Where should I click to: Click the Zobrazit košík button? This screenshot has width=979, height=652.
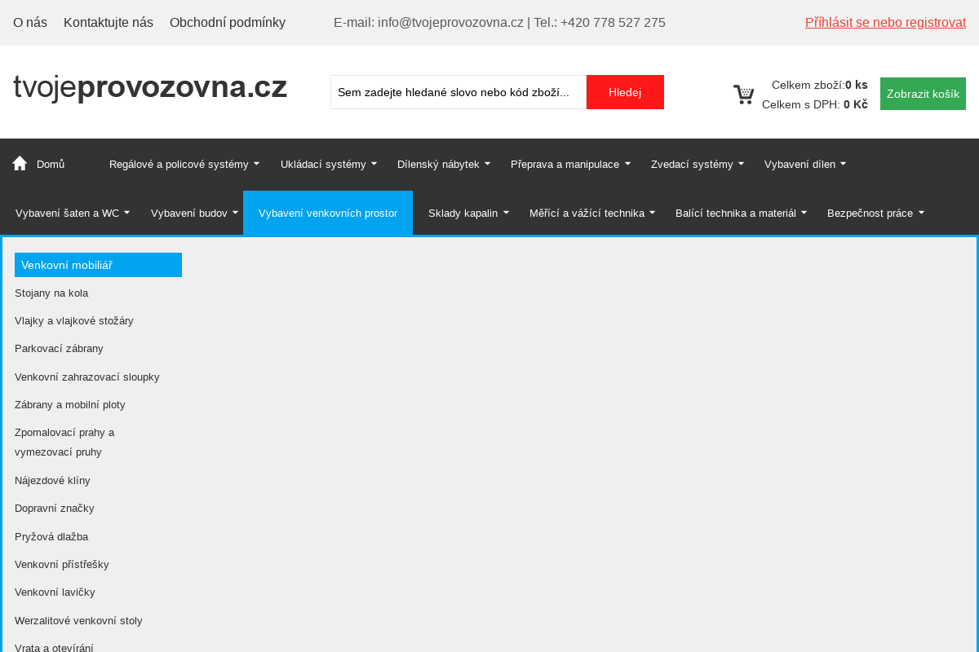tap(923, 94)
